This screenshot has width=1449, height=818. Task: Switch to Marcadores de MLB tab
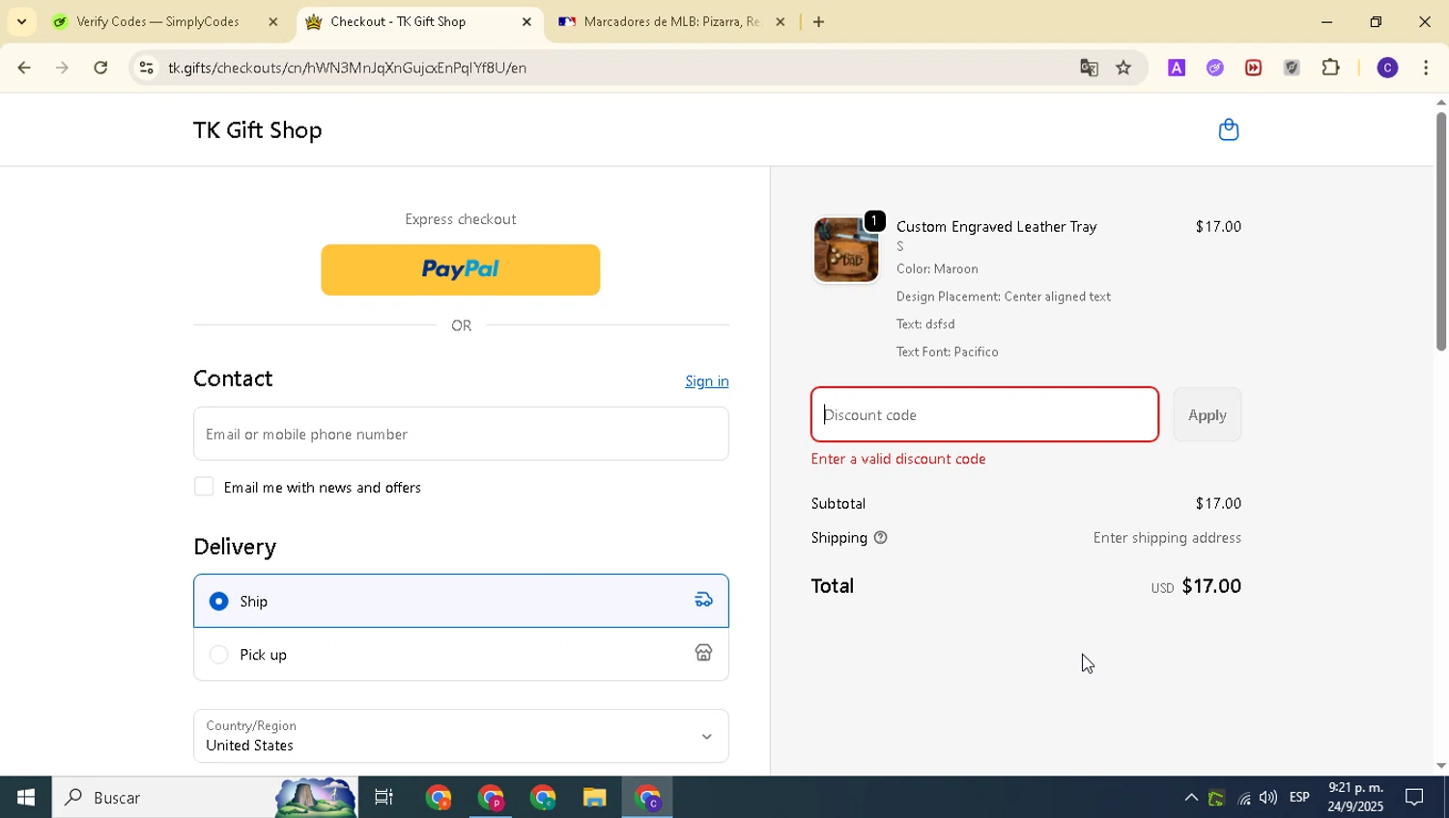tap(671, 21)
